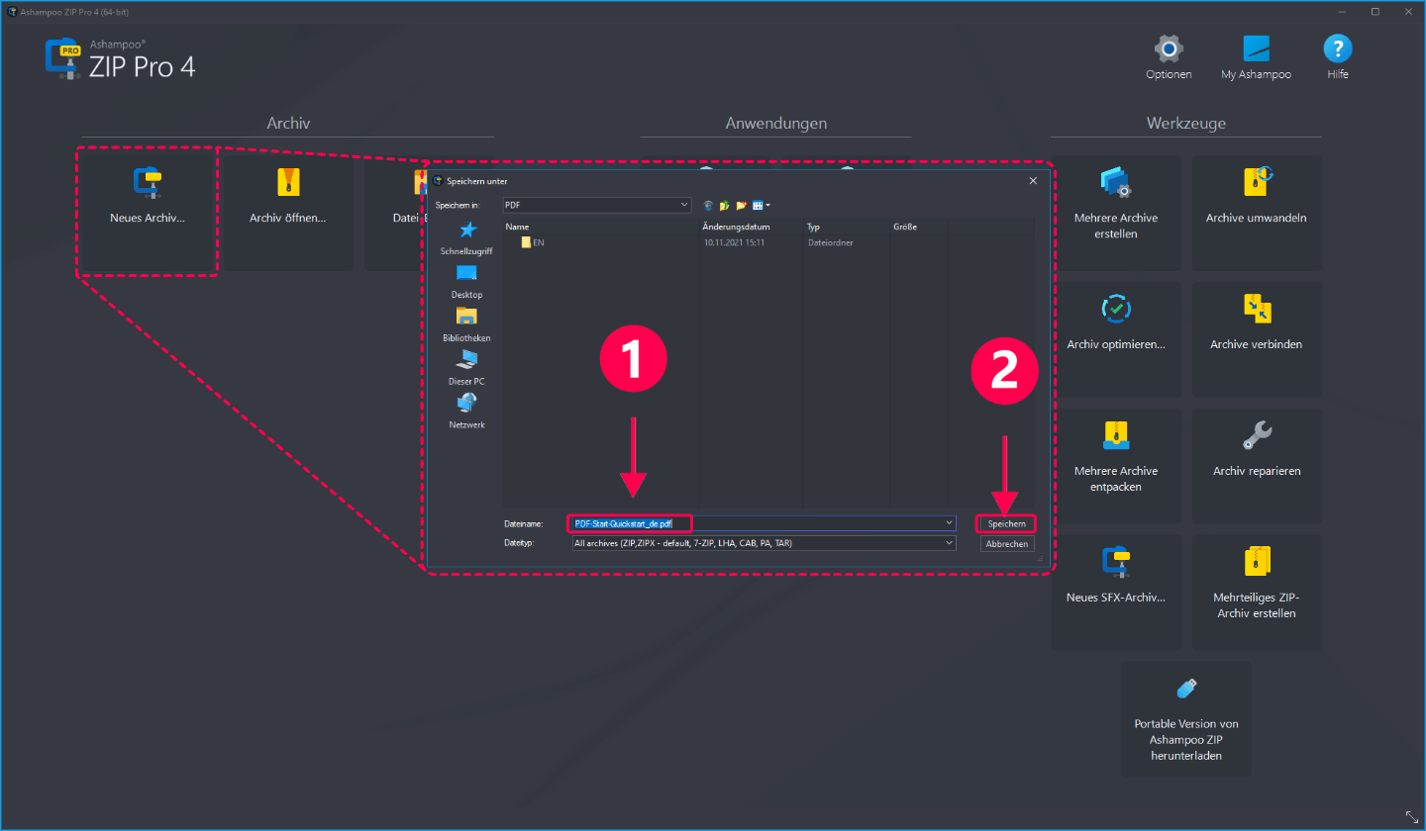Launch Archiv optimieren tool
1426x831 pixels.
pyautogui.click(x=1116, y=339)
